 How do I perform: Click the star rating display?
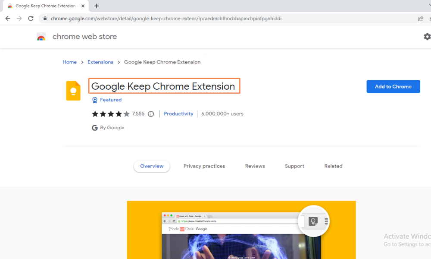111,114
